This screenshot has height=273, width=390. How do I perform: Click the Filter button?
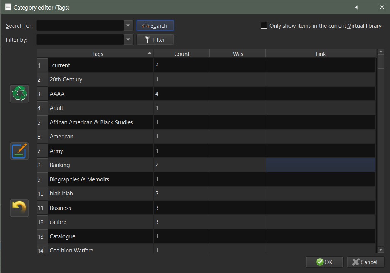(x=155, y=40)
